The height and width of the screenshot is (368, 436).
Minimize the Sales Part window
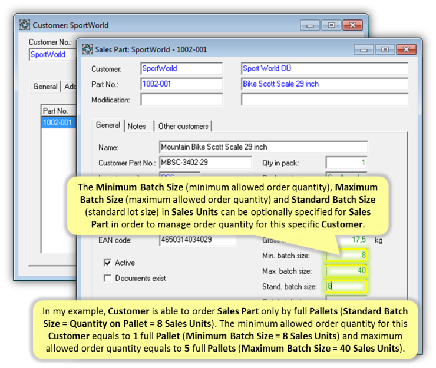click(x=364, y=49)
